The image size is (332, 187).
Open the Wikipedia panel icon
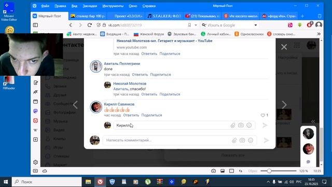(x=36, y=130)
